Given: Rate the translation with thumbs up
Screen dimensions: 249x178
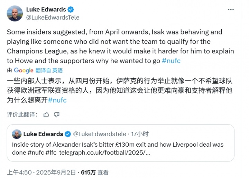Looking at the screenshot, I should (x=46, y=115).
